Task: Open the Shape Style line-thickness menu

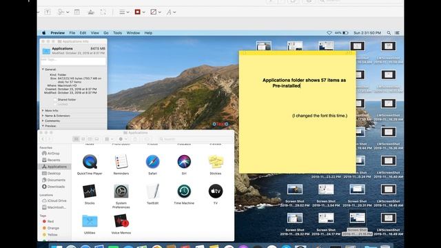Action: point(124,12)
